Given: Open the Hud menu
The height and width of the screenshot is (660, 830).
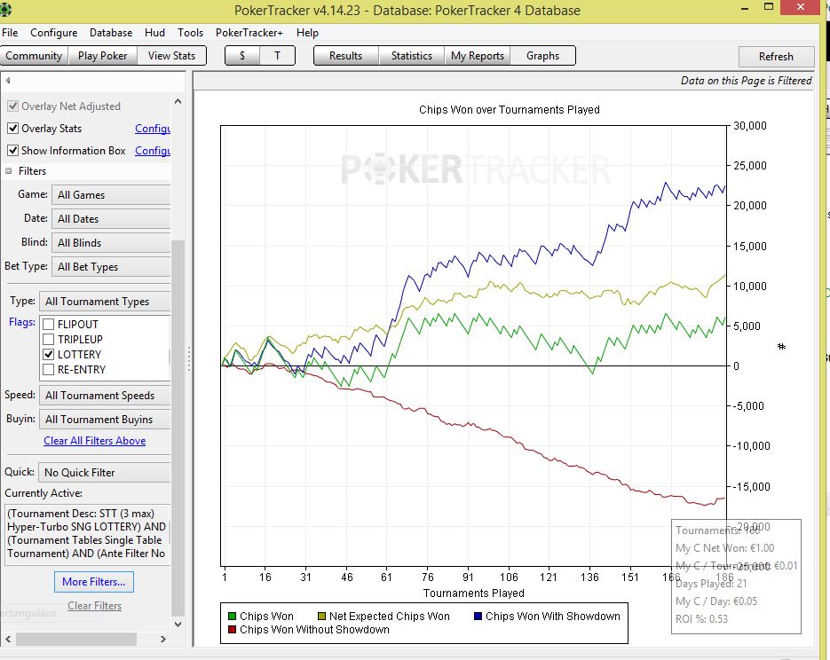Looking at the screenshot, I should [x=154, y=32].
